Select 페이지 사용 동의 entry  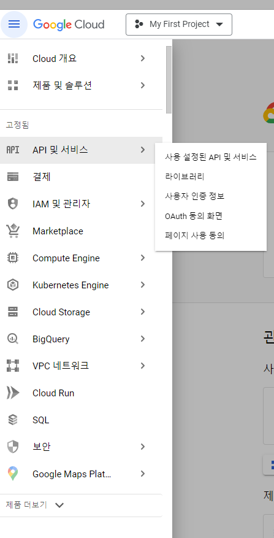(x=211, y=236)
